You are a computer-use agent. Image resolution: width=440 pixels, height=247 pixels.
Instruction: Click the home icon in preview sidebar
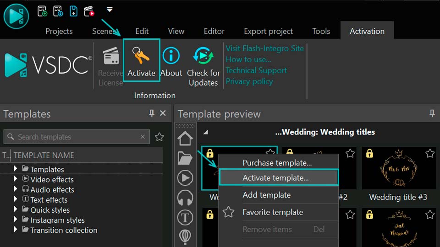click(x=185, y=138)
